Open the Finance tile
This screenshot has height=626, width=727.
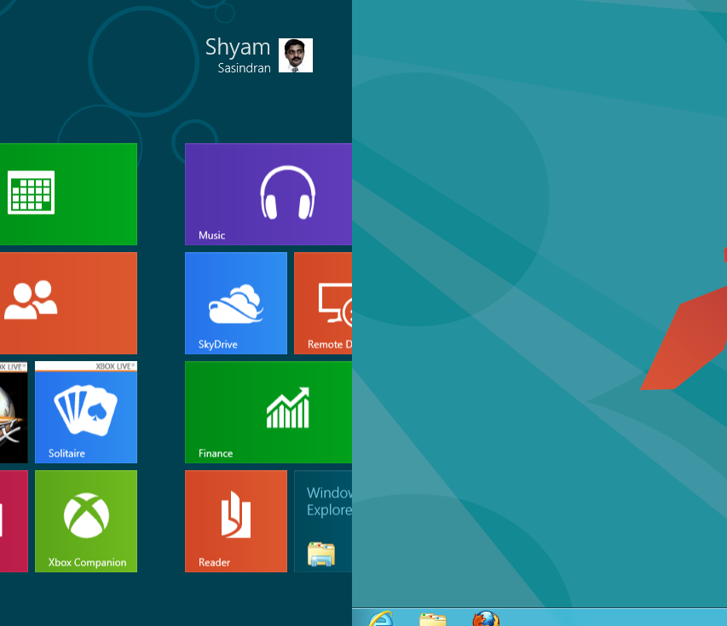point(268,412)
